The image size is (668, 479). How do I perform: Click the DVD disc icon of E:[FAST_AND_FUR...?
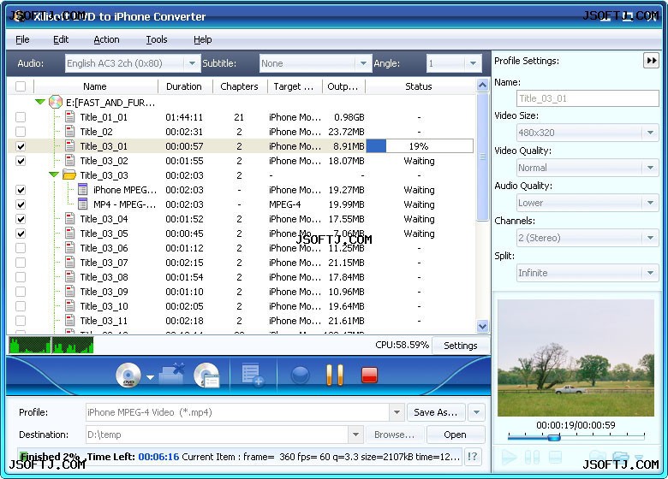(x=56, y=102)
